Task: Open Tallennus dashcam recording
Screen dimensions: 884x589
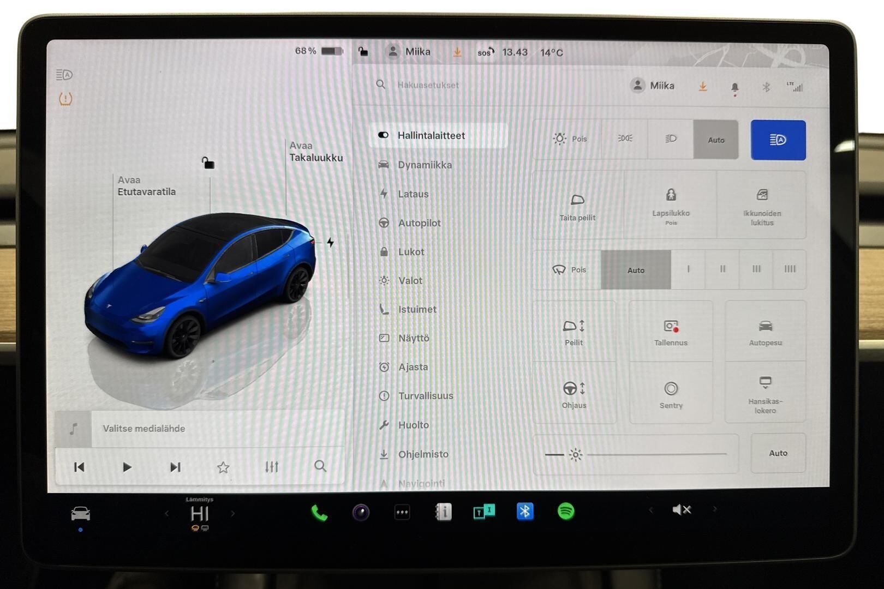Action: 671,332
